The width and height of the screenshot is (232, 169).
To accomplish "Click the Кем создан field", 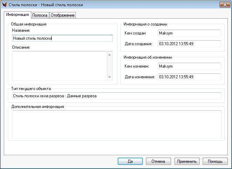I will 189,33.
